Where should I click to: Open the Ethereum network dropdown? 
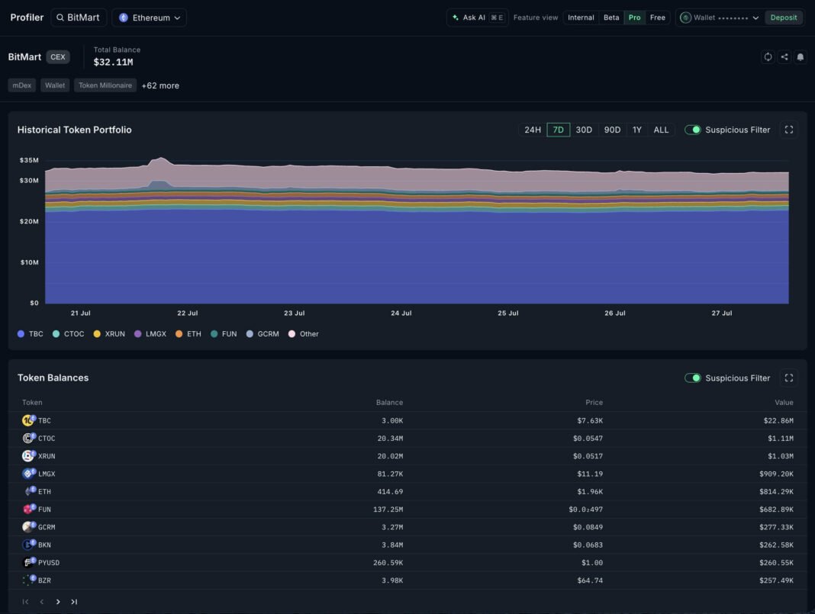149,18
